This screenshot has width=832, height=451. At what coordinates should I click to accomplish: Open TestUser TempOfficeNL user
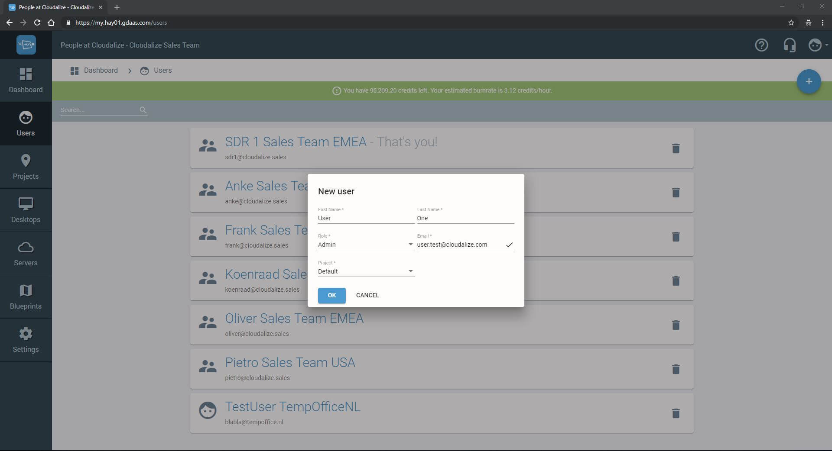tap(292, 407)
